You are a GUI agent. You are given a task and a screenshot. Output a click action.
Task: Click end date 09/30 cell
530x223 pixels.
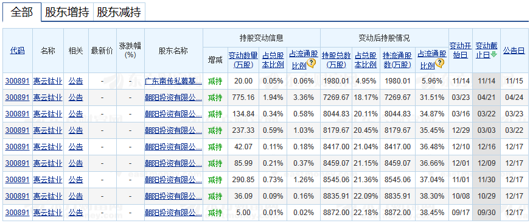point(486,213)
